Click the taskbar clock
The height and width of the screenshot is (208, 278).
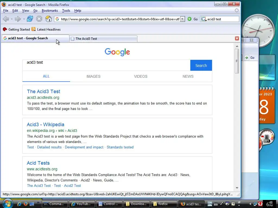point(270,204)
